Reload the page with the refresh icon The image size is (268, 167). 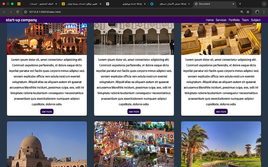tap(17, 12)
